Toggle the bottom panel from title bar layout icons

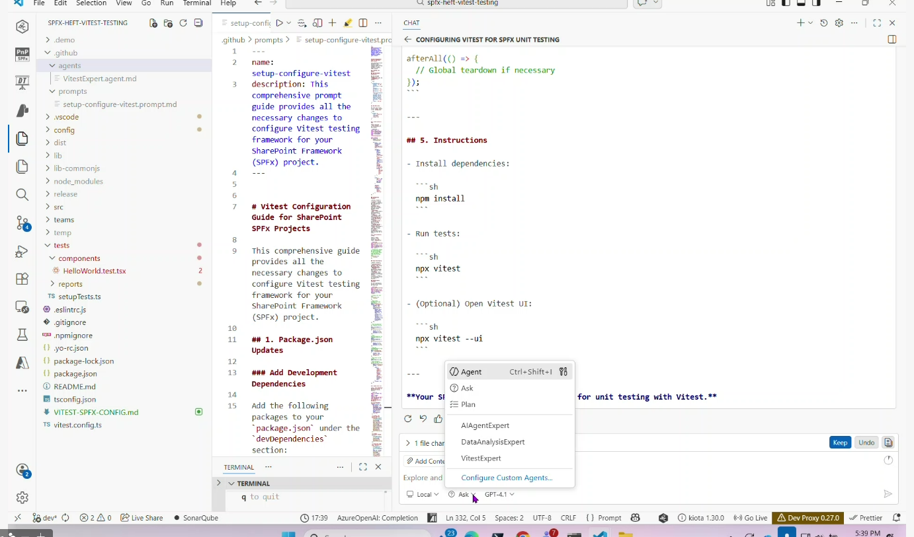801,3
